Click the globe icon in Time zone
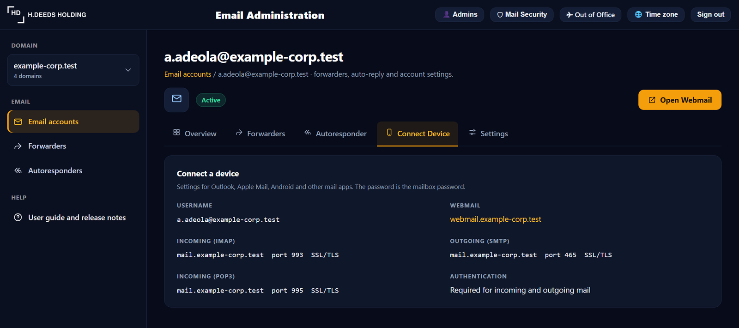 638,14
